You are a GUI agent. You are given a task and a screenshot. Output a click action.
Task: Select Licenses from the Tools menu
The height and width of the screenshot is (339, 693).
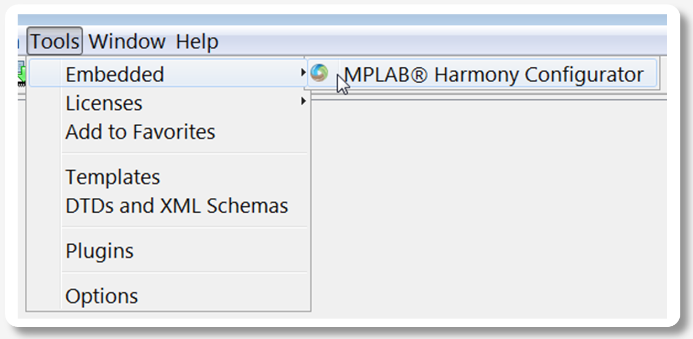[103, 103]
